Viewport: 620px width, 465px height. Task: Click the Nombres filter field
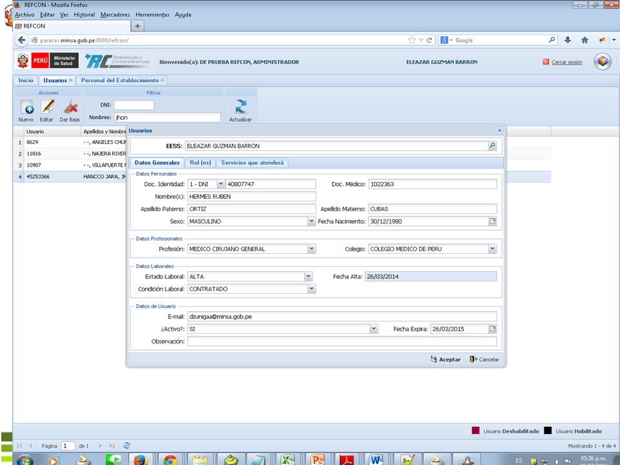point(167,118)
